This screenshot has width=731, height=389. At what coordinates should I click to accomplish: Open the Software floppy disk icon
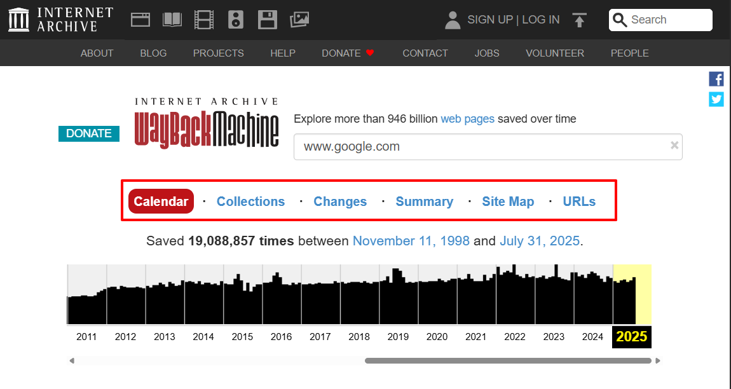coord(268,20)
